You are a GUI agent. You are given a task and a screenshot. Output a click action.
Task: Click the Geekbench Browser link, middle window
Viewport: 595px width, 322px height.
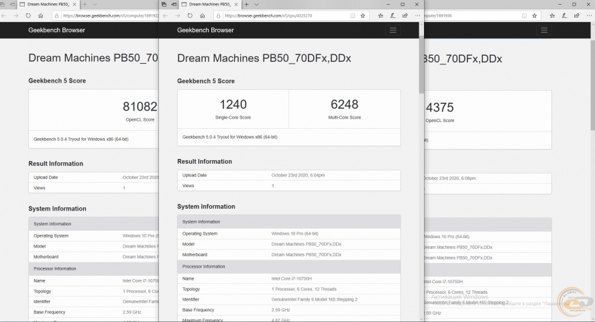205,30
